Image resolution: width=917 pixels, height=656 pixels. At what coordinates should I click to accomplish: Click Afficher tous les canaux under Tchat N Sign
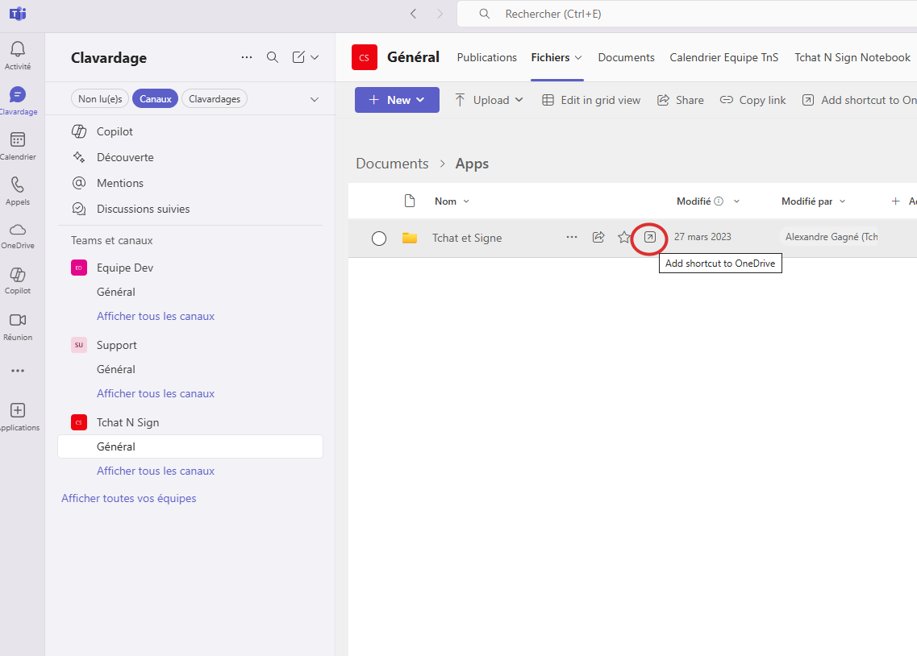tap(156, 471)
